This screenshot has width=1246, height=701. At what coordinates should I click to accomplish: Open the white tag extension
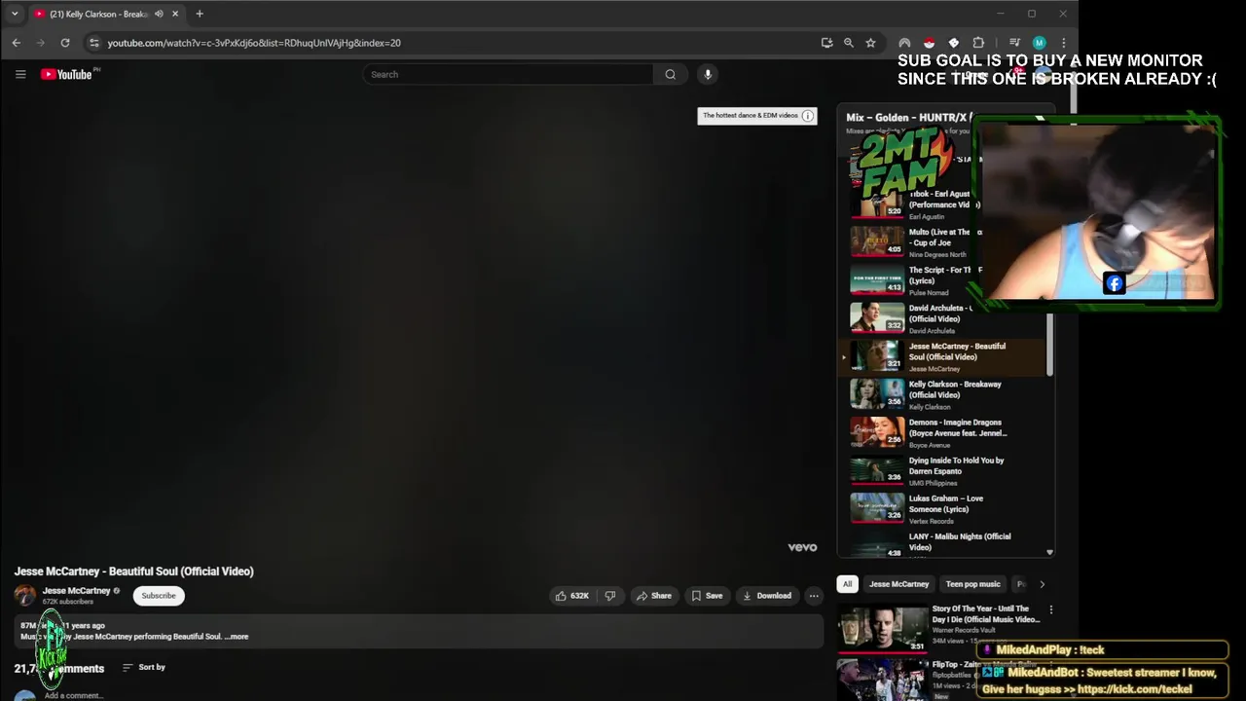point(953,43)
